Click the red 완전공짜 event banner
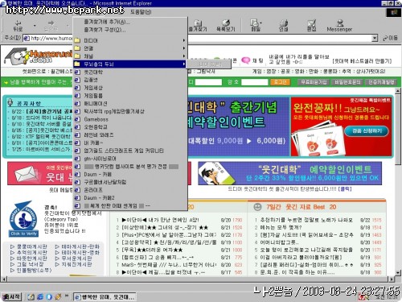This screenshot has height=302, width=402. pos(342,126)
